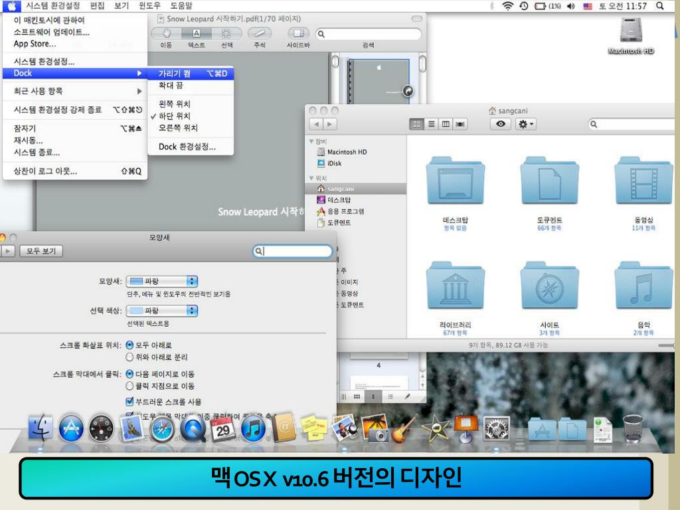Viewport: 680px width, 510px height.
Task: Launch GarageBand guitar icon in Dock
Action: pos(405,428)
